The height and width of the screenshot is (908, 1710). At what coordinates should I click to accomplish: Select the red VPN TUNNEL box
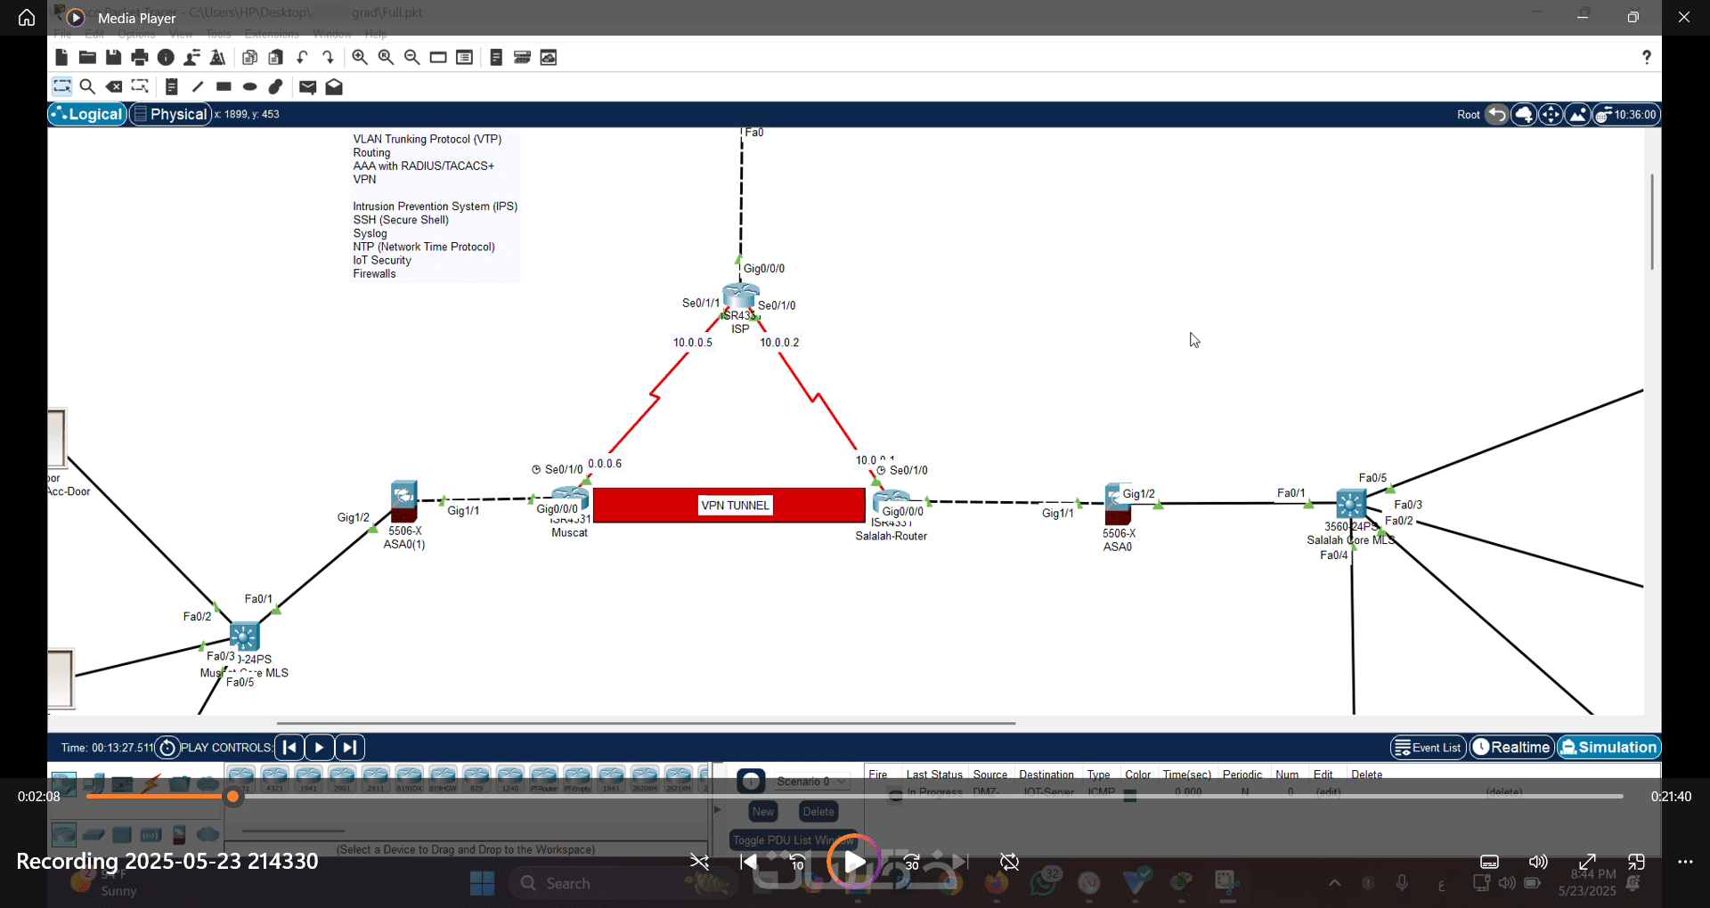tap(729, 506)
